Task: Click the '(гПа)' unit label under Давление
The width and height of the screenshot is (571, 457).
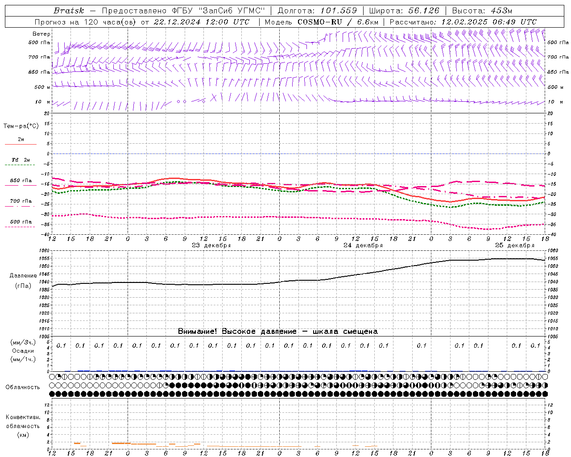Action: [23, 286]
